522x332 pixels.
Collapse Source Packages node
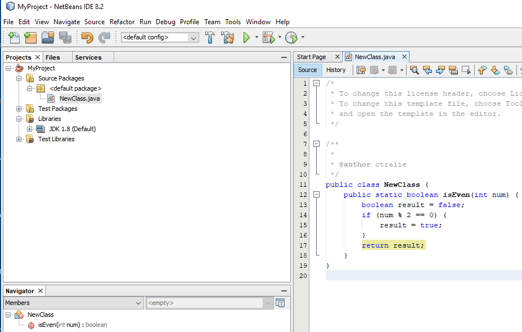point(19,78)
